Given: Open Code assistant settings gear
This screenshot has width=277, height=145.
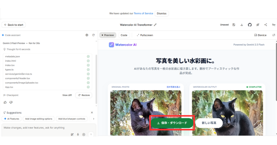Looking at the screenshot, I should 87,35.
